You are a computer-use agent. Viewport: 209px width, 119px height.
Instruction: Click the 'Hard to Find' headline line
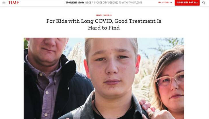point(104,28)
